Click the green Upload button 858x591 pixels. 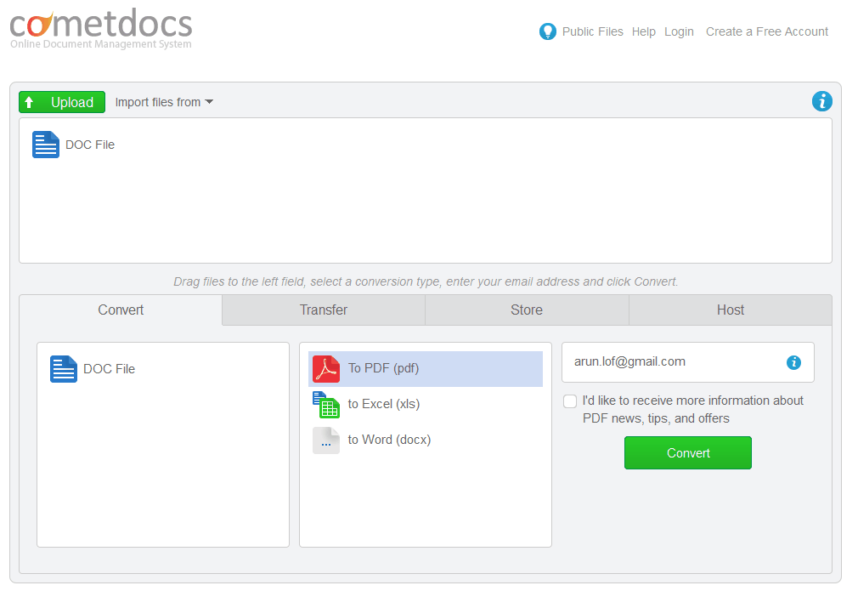coord(62,102)
